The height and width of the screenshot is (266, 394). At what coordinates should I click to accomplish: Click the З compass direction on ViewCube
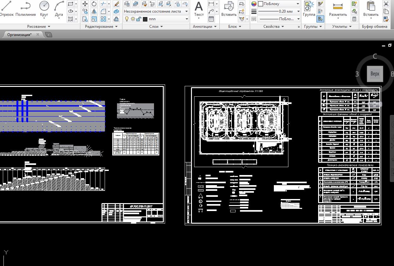tap(357, 74)
